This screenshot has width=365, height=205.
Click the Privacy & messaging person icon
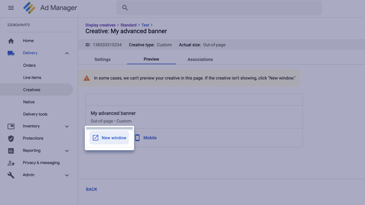(x=11, y=163)
